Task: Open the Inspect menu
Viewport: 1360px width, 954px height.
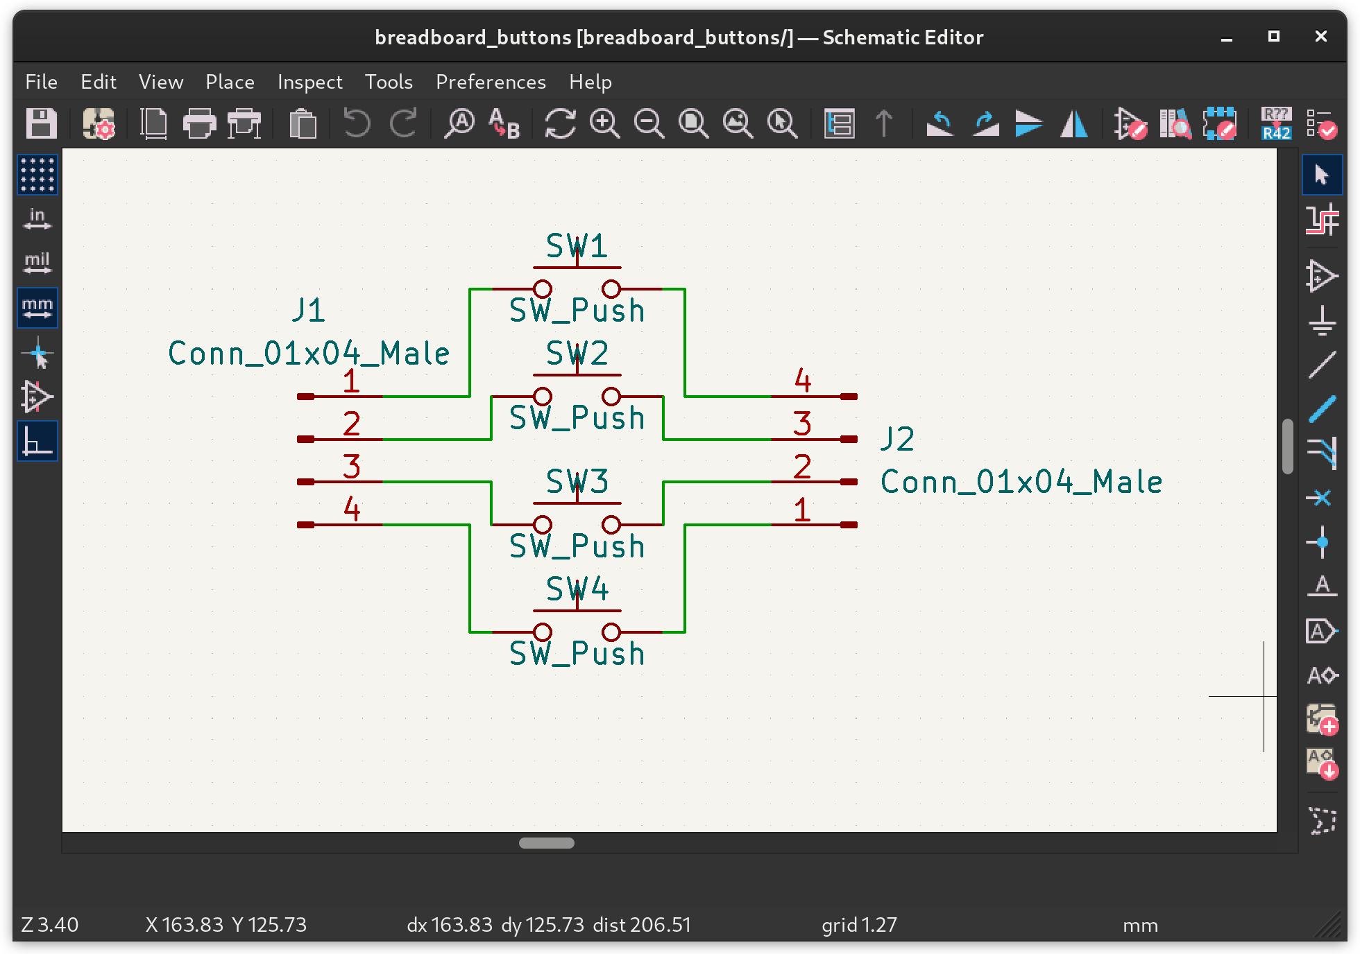Action: [309, 82]
